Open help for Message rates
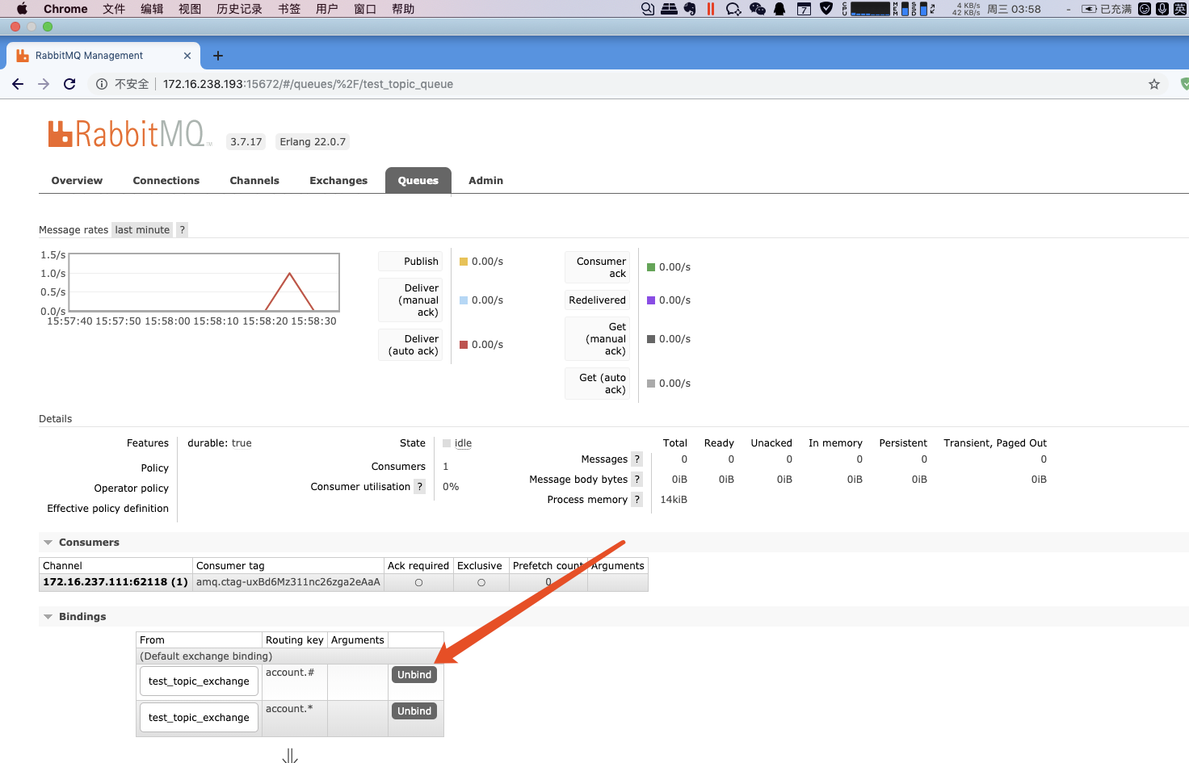 coord(183,229)
